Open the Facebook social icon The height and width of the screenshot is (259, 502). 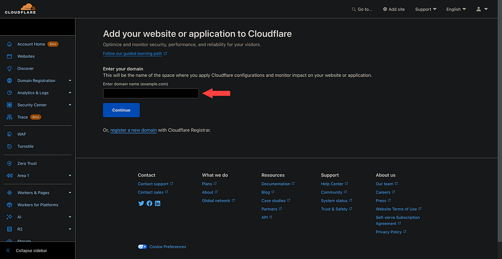coord(150,203)
